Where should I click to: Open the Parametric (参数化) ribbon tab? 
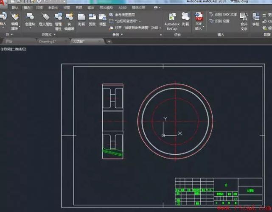coord(53,8)
